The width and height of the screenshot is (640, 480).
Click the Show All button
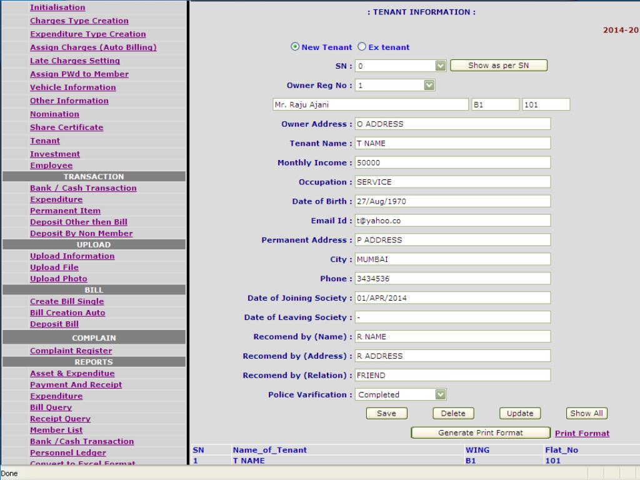(x=586, y=414)
